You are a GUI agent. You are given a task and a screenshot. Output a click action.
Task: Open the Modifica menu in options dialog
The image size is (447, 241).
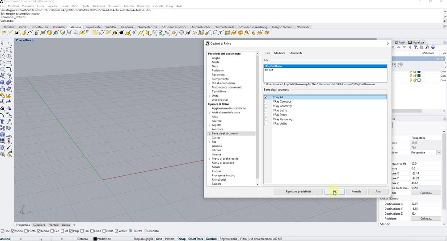point(280,53)
